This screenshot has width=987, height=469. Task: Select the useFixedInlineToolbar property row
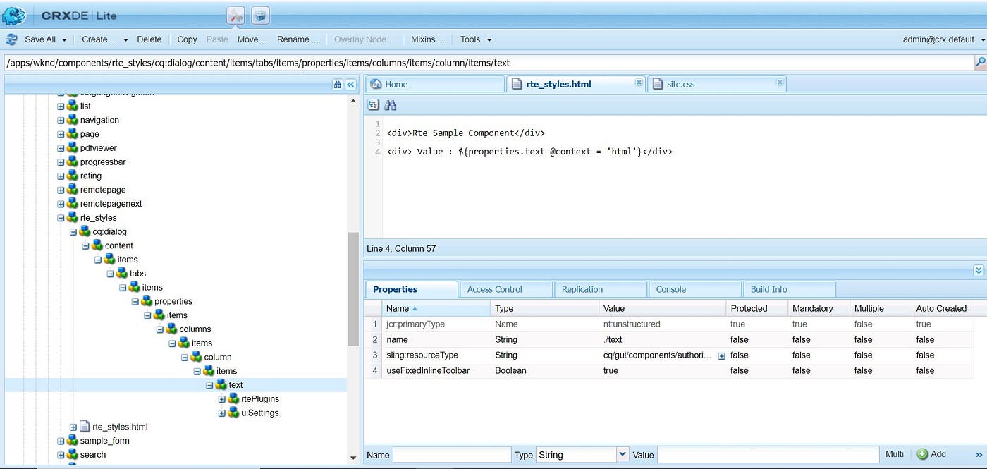tap(670, 371)
